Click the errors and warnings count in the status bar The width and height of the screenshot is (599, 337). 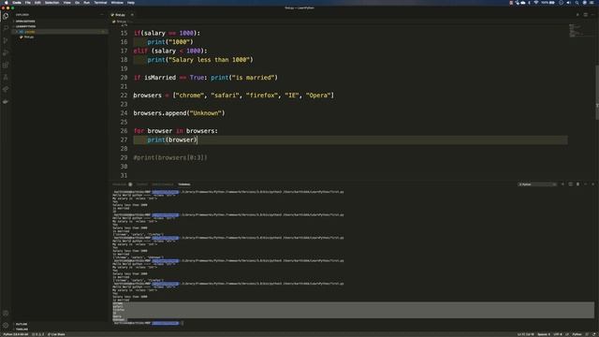(37, 334)
